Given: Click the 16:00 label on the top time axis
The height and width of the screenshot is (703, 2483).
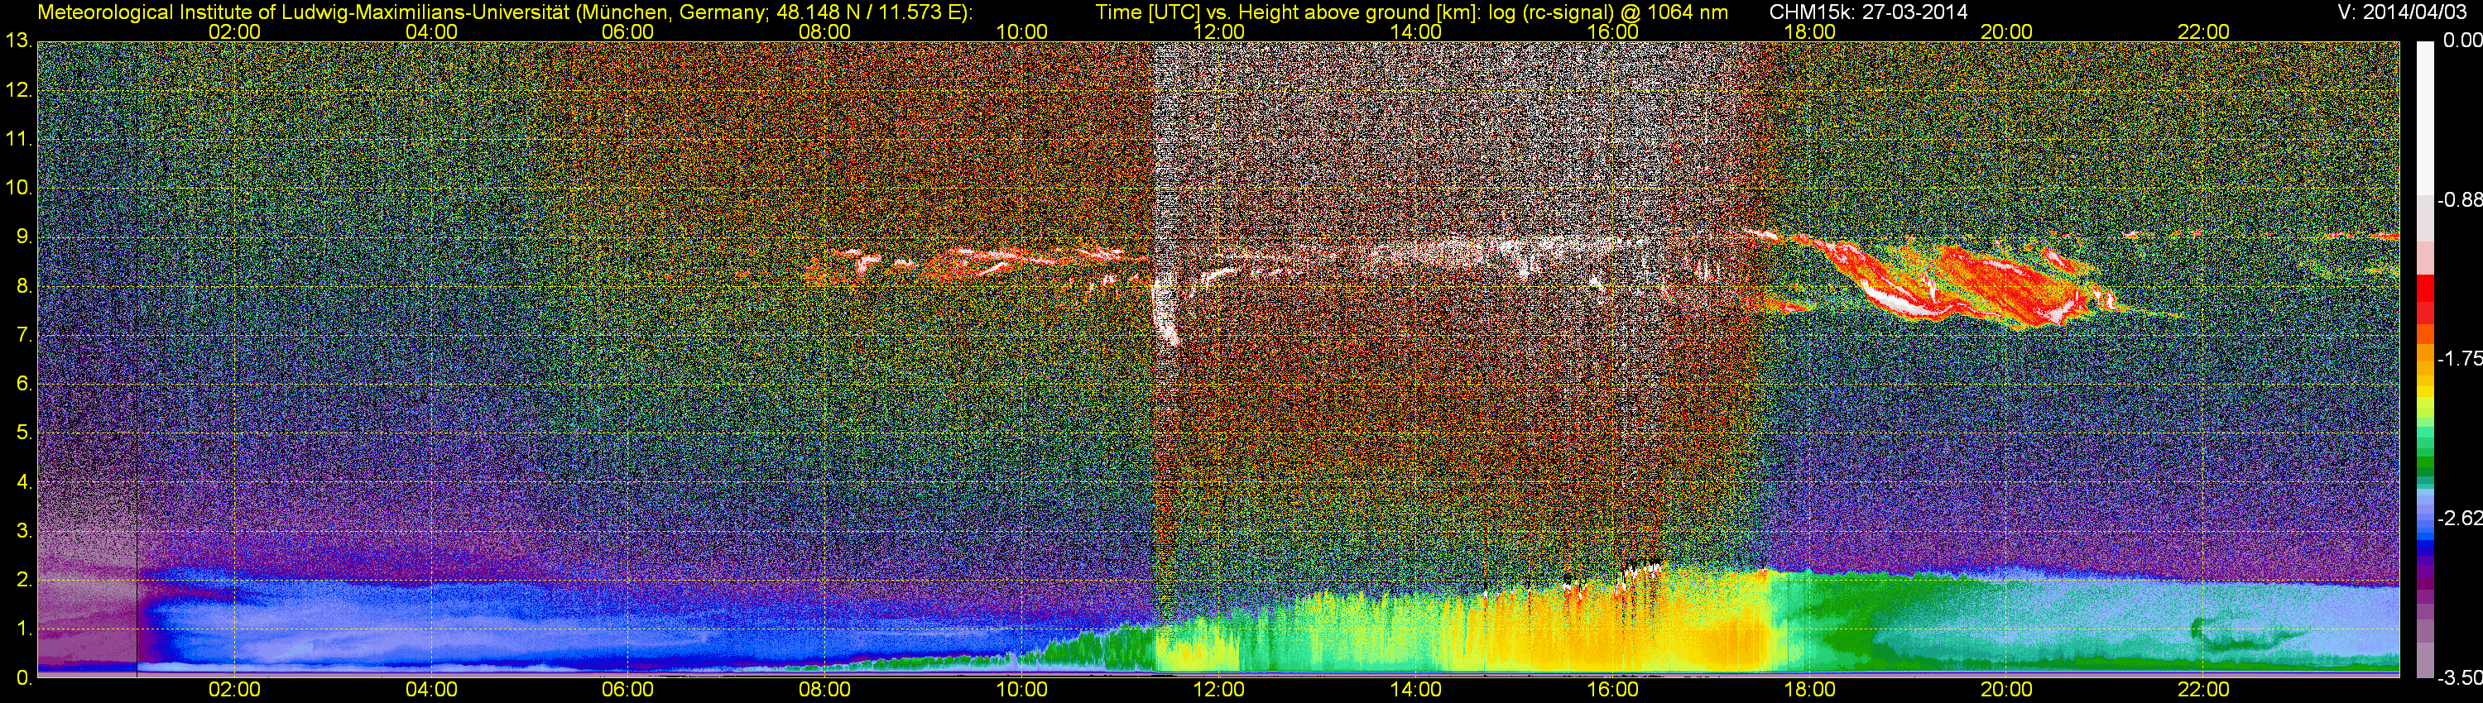Looking at the screenshot, I should click(x=1612, y=31).
